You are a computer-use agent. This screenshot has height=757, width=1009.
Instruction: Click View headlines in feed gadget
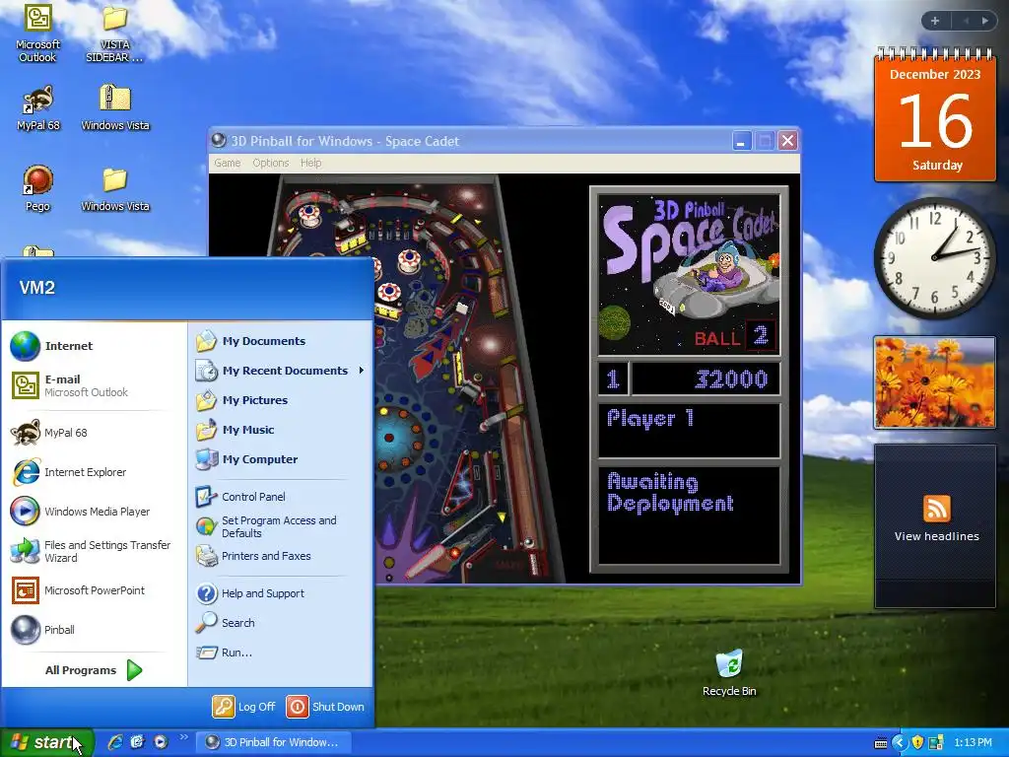coord(936,536)
